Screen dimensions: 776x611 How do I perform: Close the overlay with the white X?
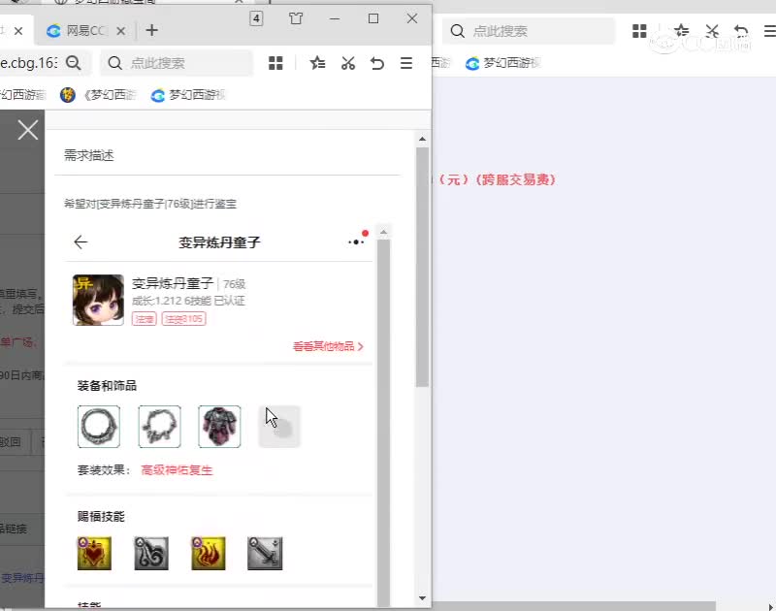coord(28,130)
